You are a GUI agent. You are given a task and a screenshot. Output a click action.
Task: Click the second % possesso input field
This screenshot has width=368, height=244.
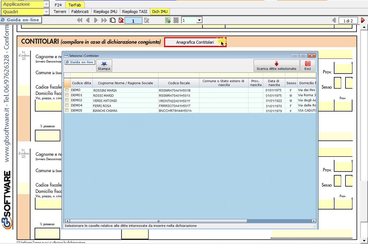click(x=47, y=234)
